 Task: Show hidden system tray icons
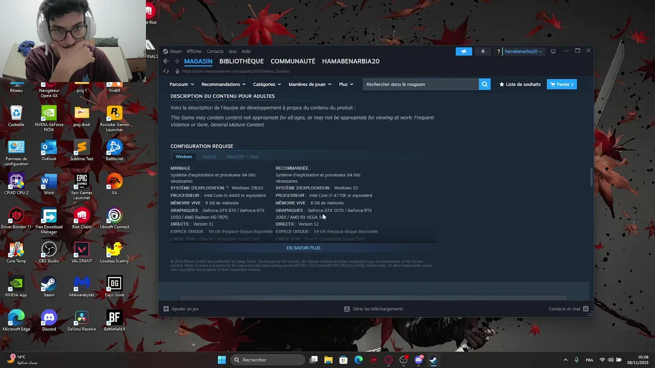click(x=565, y=360)
